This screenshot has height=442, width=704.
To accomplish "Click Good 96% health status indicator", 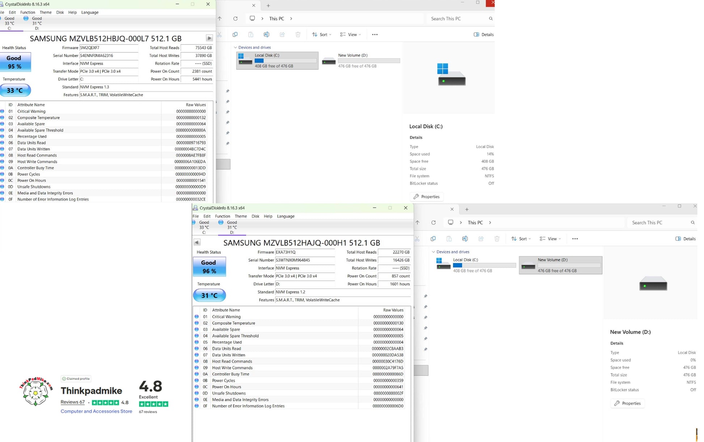I will click(209, 267).
